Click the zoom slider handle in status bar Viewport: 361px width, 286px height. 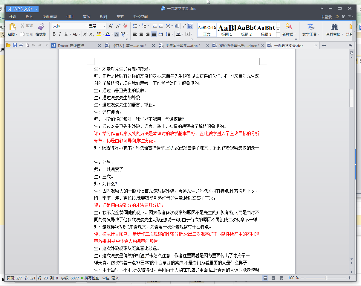point(326,278)
